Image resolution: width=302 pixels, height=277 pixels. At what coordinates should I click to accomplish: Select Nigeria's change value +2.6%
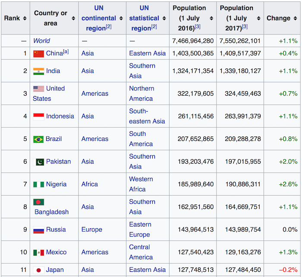pos(288,184)
